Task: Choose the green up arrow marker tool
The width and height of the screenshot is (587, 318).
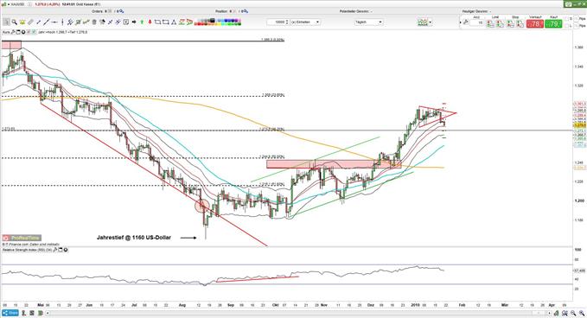Action: point(142,22)
